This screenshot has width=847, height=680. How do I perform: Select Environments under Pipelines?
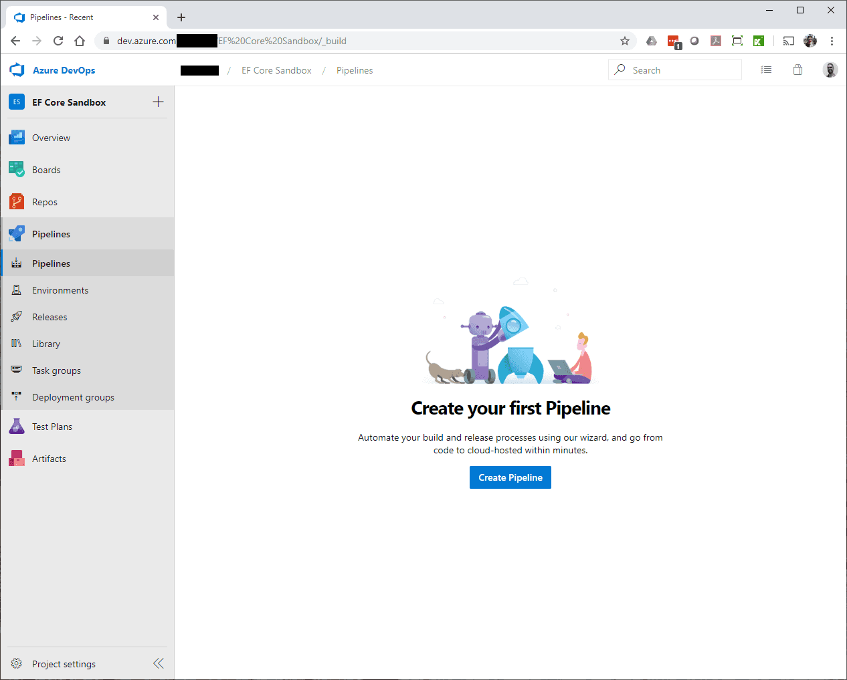pos(60,290)
